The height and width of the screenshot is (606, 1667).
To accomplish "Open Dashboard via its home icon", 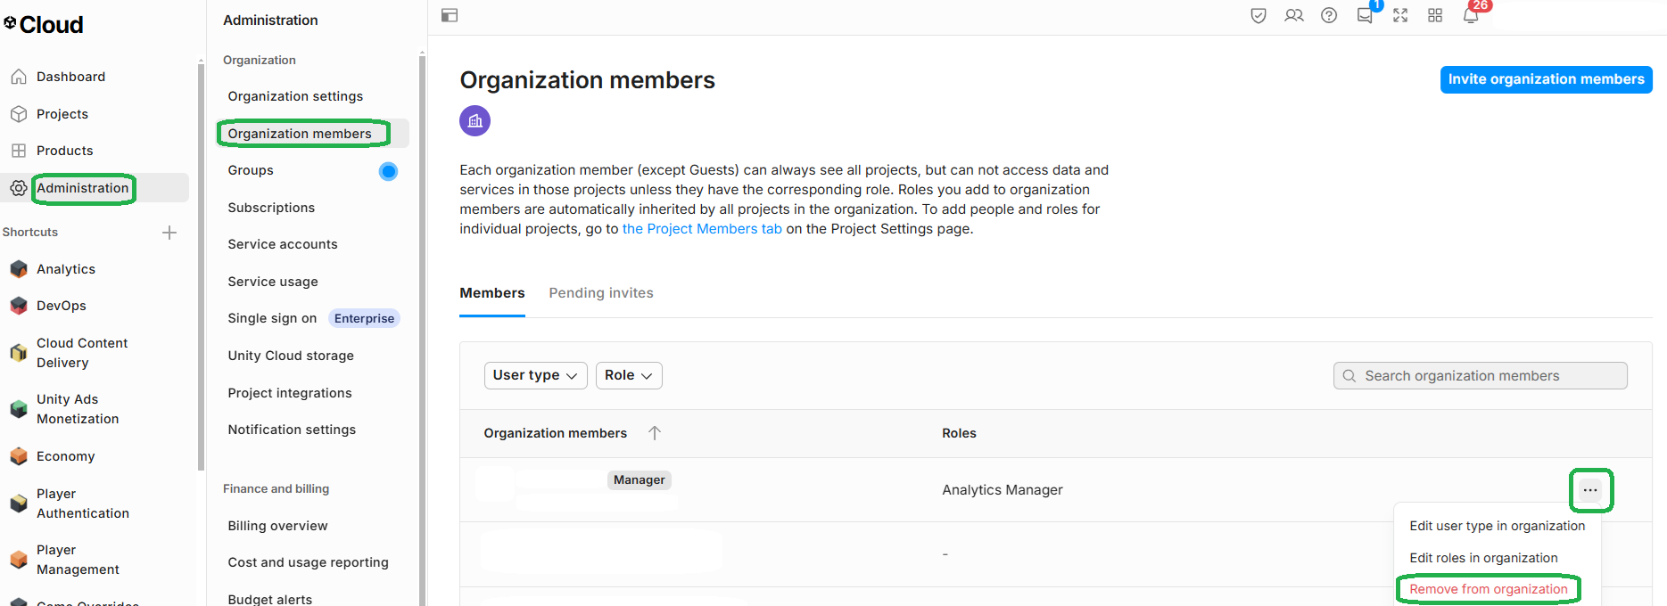I will point(19,77).
